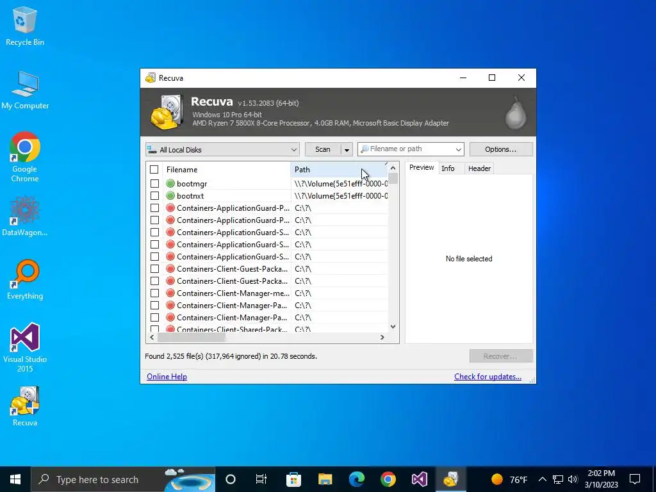
Task: Select the Recuva desktop shortcut
Action: [25, 406]
